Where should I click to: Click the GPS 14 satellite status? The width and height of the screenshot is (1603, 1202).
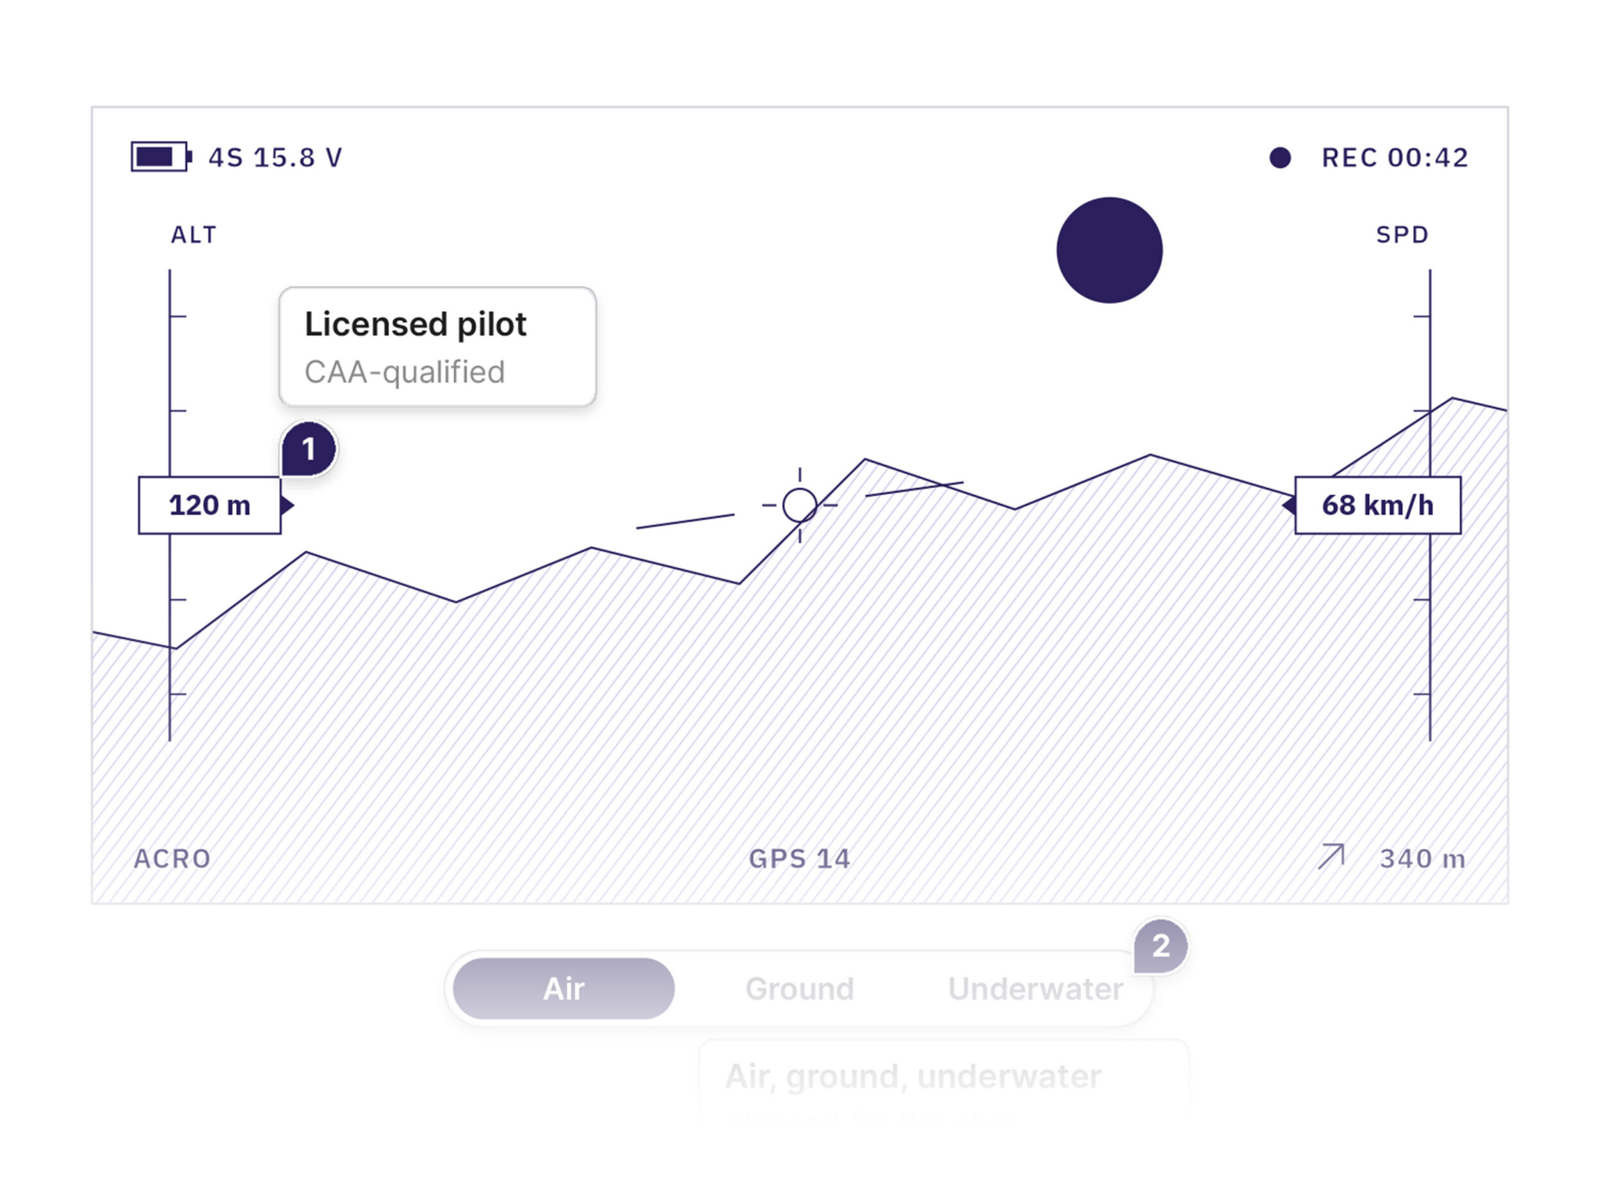pyautogui.click(x=800, y=858)
